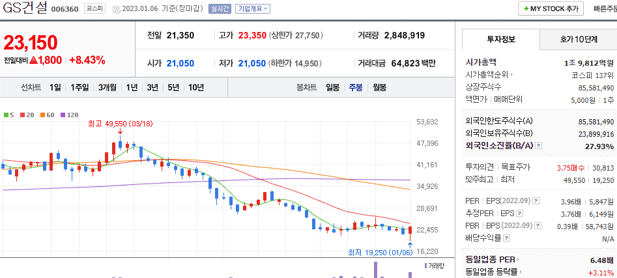Click the 최저 19,250 (01/06) chart marker
This screenshot has width=617, height=278.
380,253
